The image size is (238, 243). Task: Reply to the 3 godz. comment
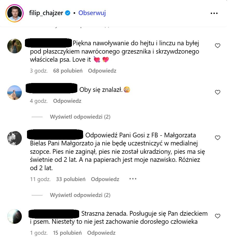(102, 71)
